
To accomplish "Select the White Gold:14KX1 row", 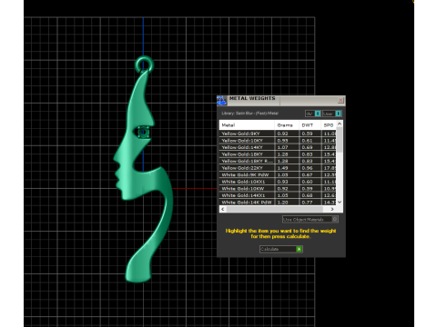I will point(278,195).
